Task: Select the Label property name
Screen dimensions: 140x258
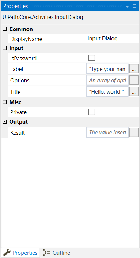Action: pyautogui.click(x=16, y=69)
